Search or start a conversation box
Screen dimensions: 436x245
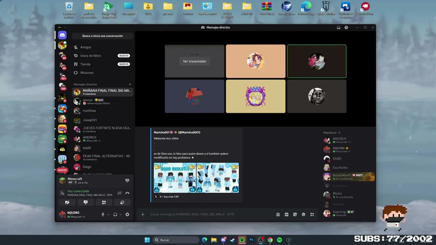coord(103,36)
